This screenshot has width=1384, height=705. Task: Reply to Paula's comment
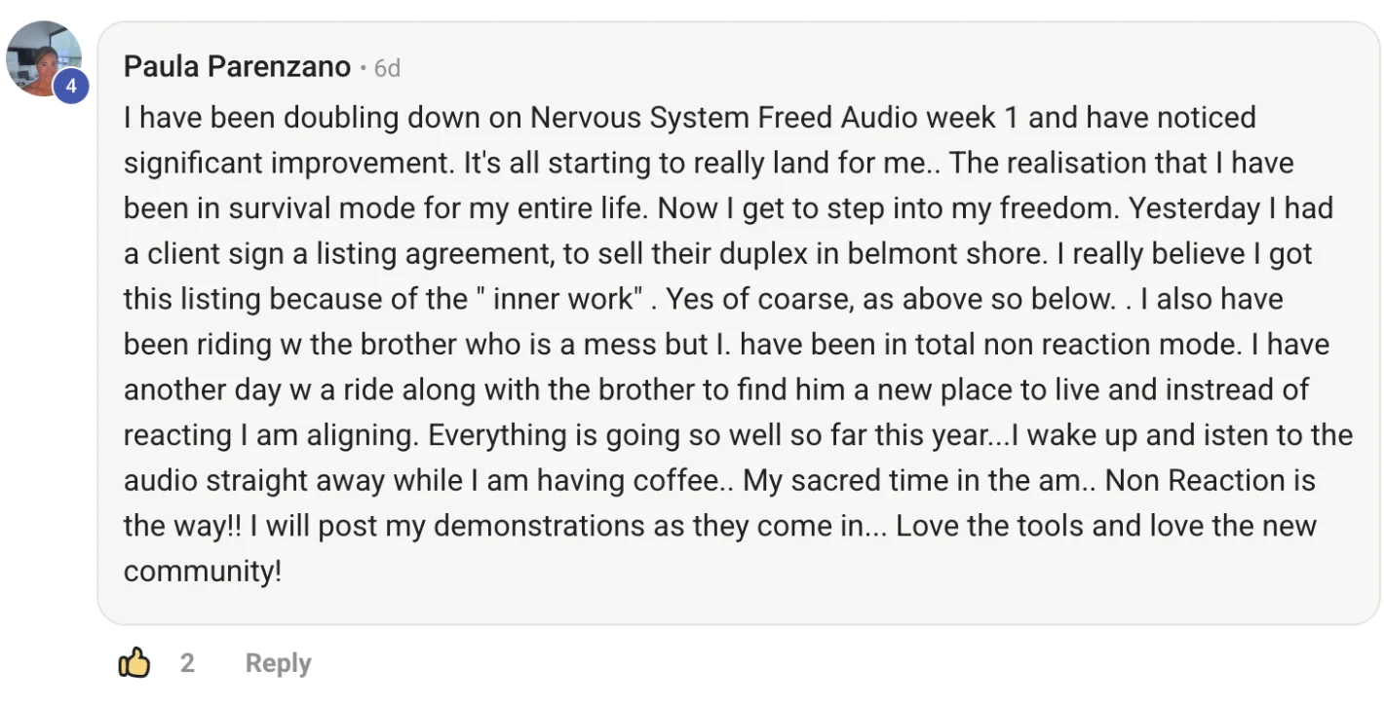click(278, 663)
